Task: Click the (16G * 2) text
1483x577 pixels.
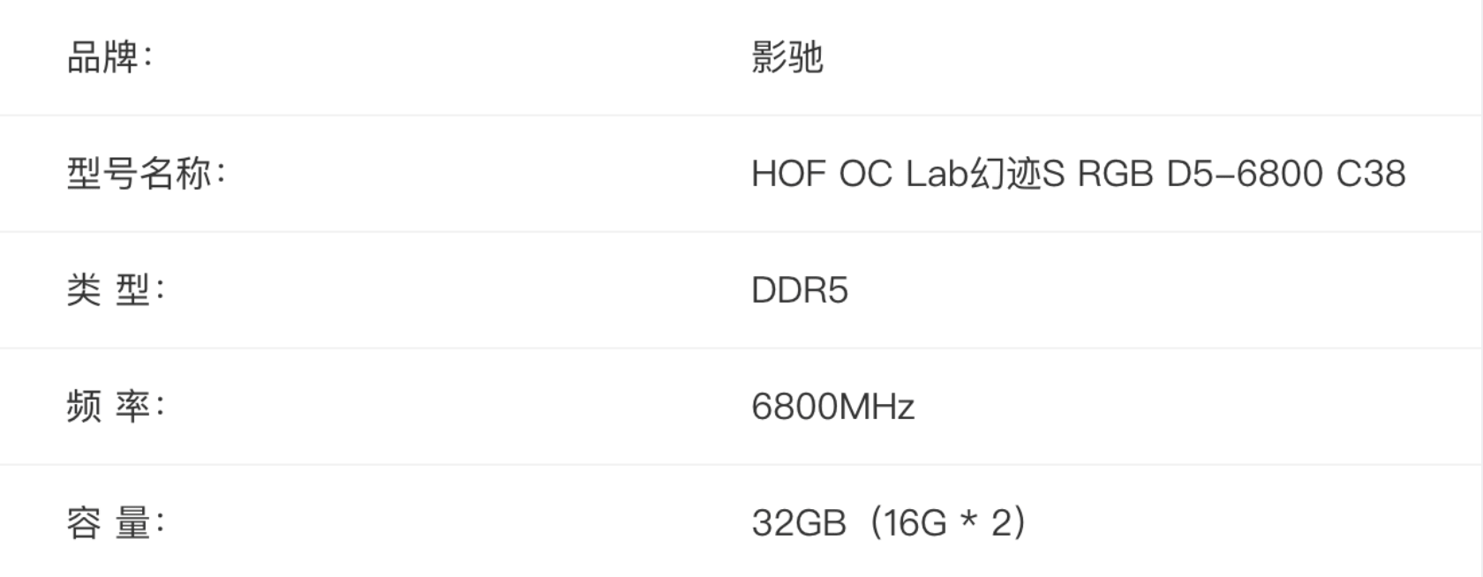Action: (x=948, y=523)
